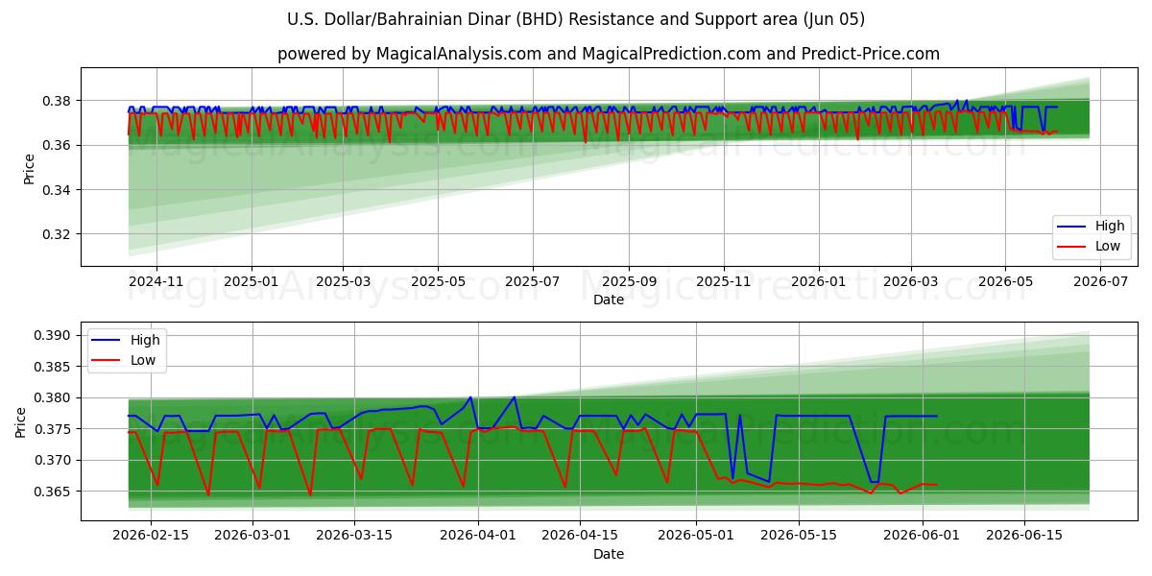Click the 2026-07 date tick label
The width and height of the screenshot is (1152, 576).
click(x=1099, y=282)
